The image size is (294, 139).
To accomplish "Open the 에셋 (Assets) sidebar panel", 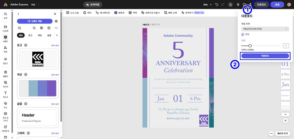I will click(x=5, y=50).
